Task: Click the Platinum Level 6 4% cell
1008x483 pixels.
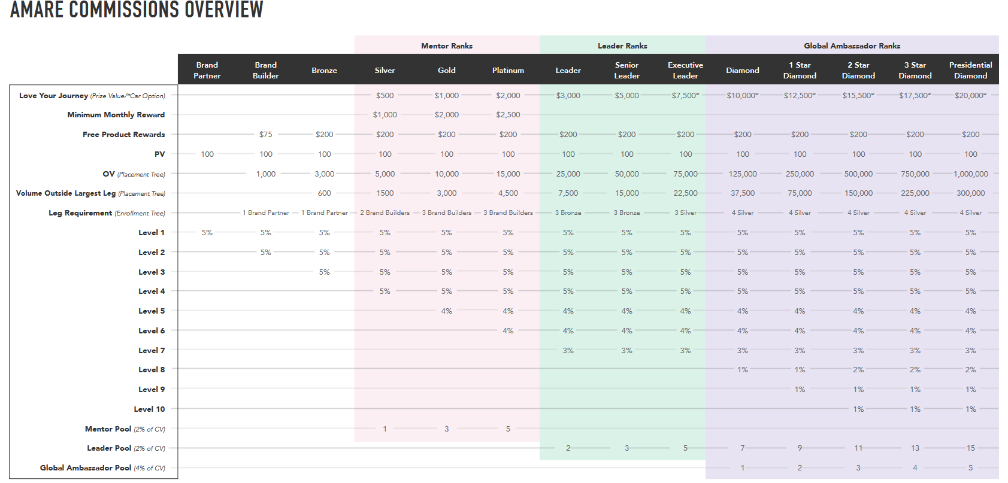Action: point(508,331)
